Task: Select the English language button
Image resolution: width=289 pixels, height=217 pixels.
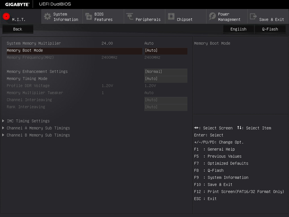Action: (238, 29)
